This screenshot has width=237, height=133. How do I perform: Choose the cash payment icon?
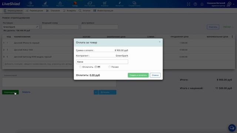click(x=96, y=67)
